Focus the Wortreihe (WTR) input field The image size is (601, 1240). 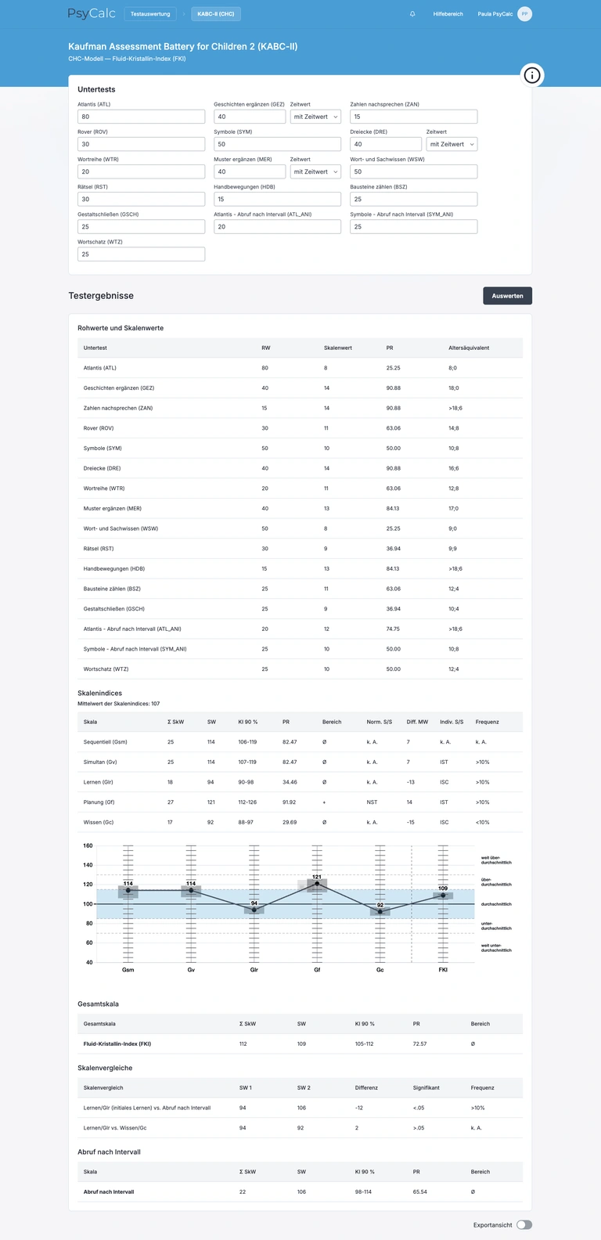pos(141,171)
